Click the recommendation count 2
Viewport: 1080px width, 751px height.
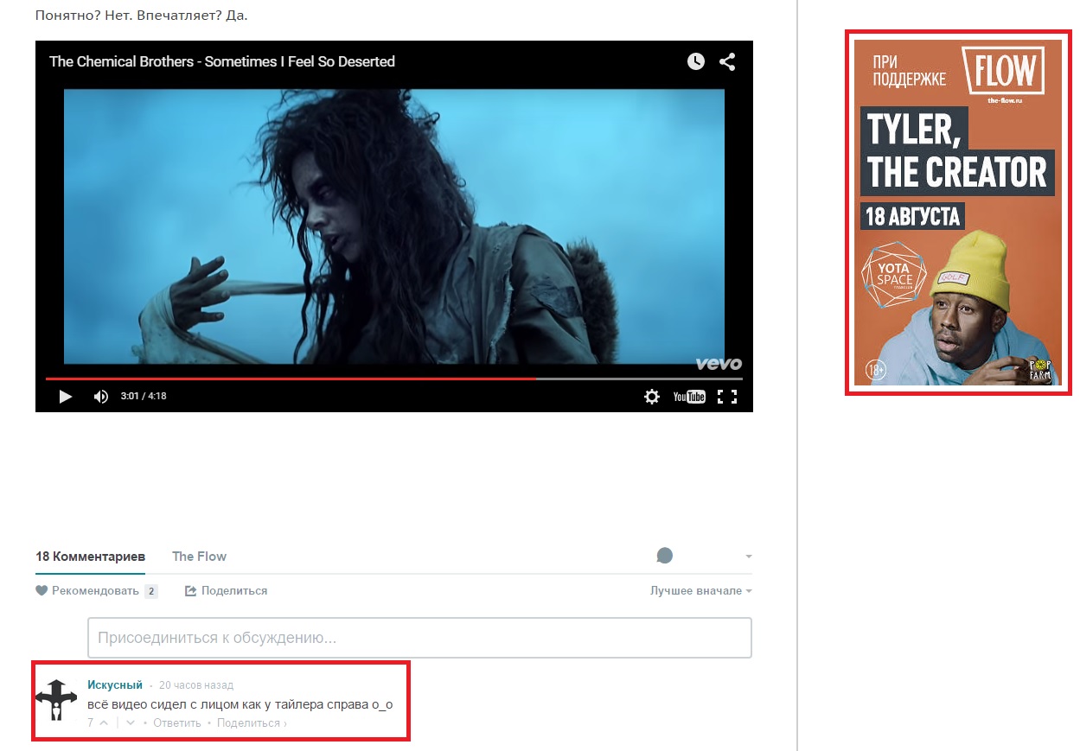point(151,591)
